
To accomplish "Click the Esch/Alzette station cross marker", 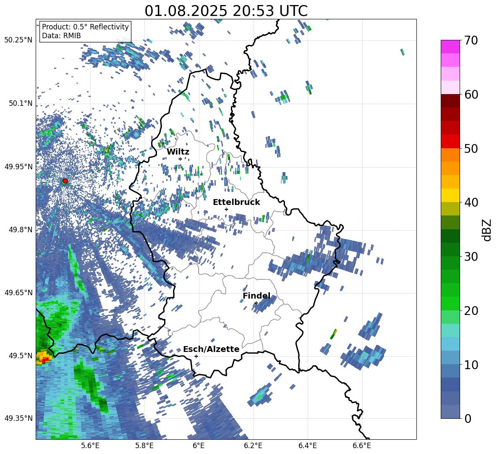I will (196, 356).
